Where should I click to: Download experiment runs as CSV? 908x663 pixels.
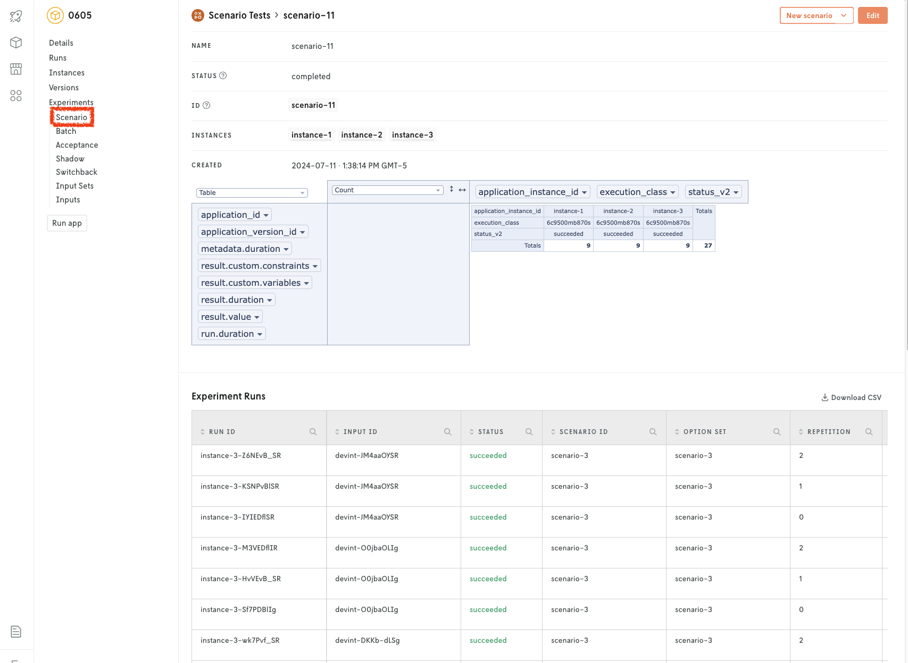pos(851,397)
